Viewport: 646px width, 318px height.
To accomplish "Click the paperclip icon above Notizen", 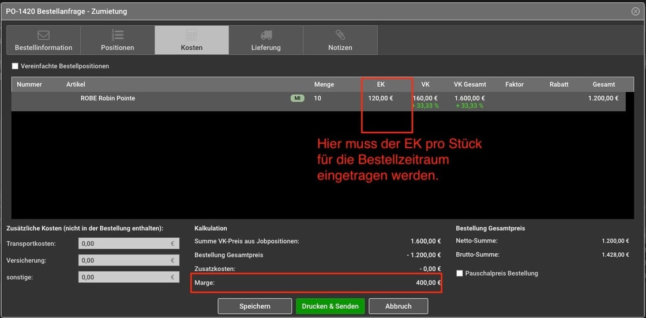I will click(340, 36).
